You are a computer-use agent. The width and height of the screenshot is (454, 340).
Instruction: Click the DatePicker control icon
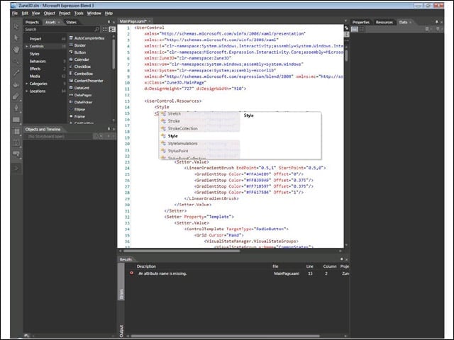pyautogui.click(x=71, y=102)
